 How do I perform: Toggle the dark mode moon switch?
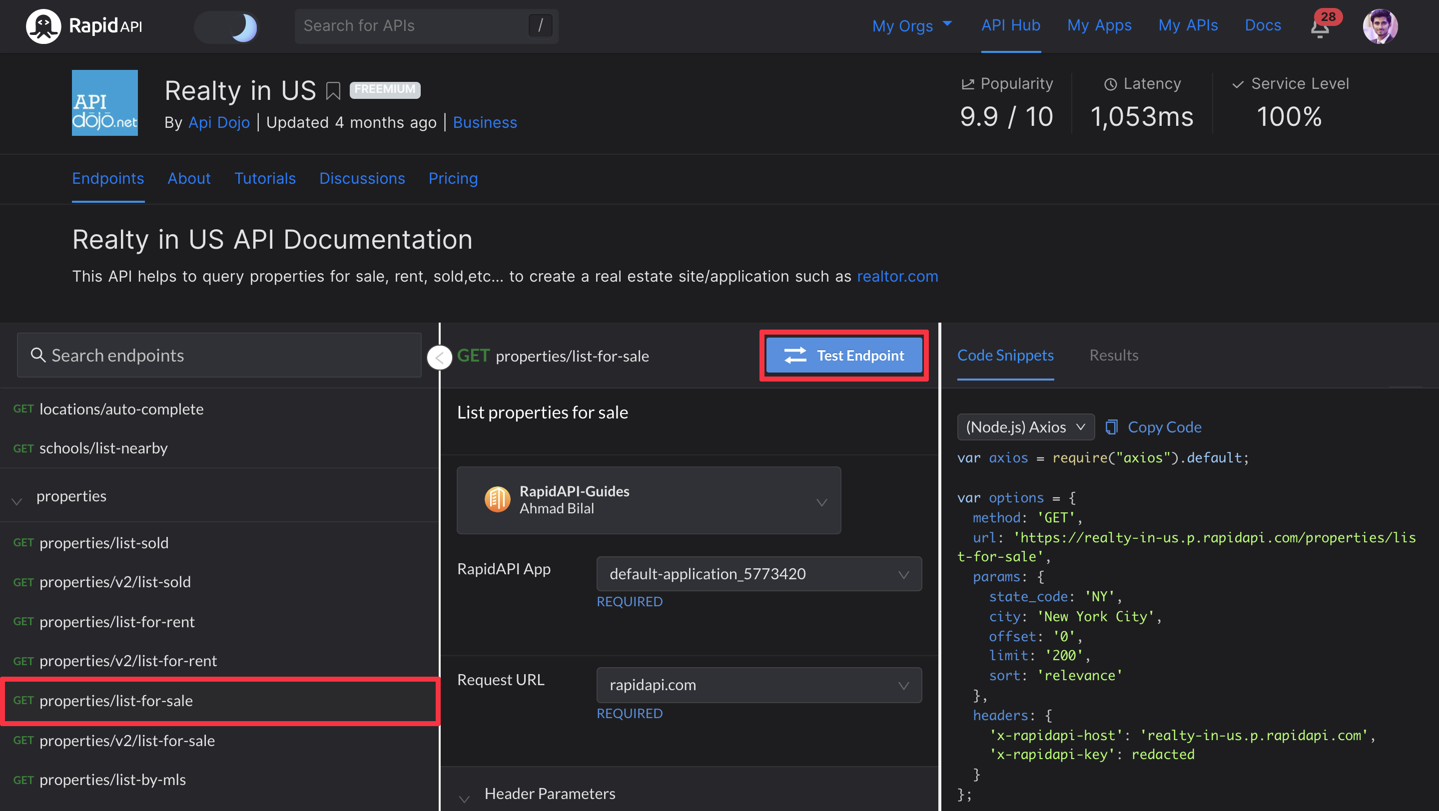click(x=227, y=27)
